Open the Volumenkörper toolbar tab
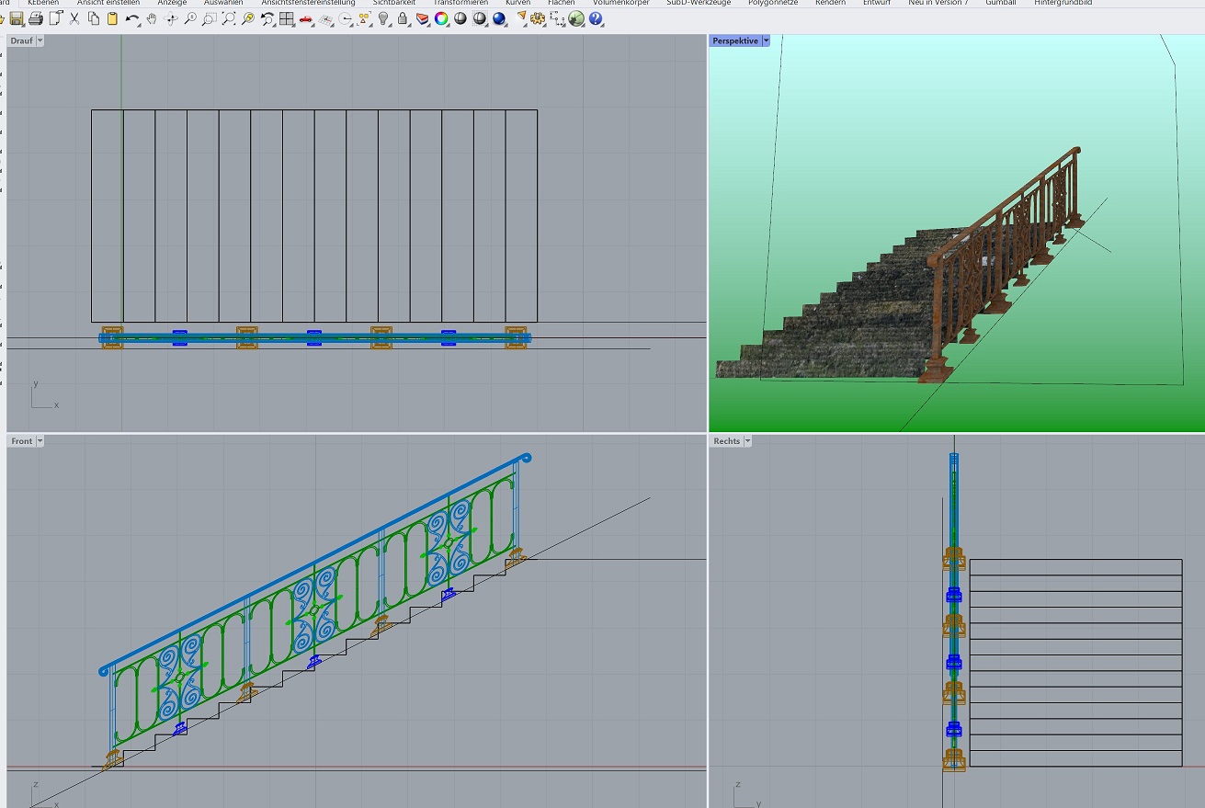The width and height of the screenshot is (1205, 808). [x=620, y=3]
